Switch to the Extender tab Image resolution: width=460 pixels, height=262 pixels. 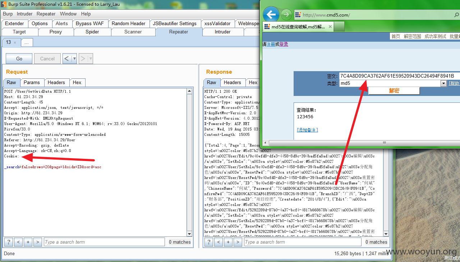point(14,23)
